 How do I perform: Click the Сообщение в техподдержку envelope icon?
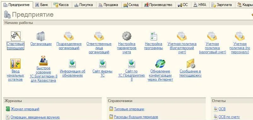191,64
